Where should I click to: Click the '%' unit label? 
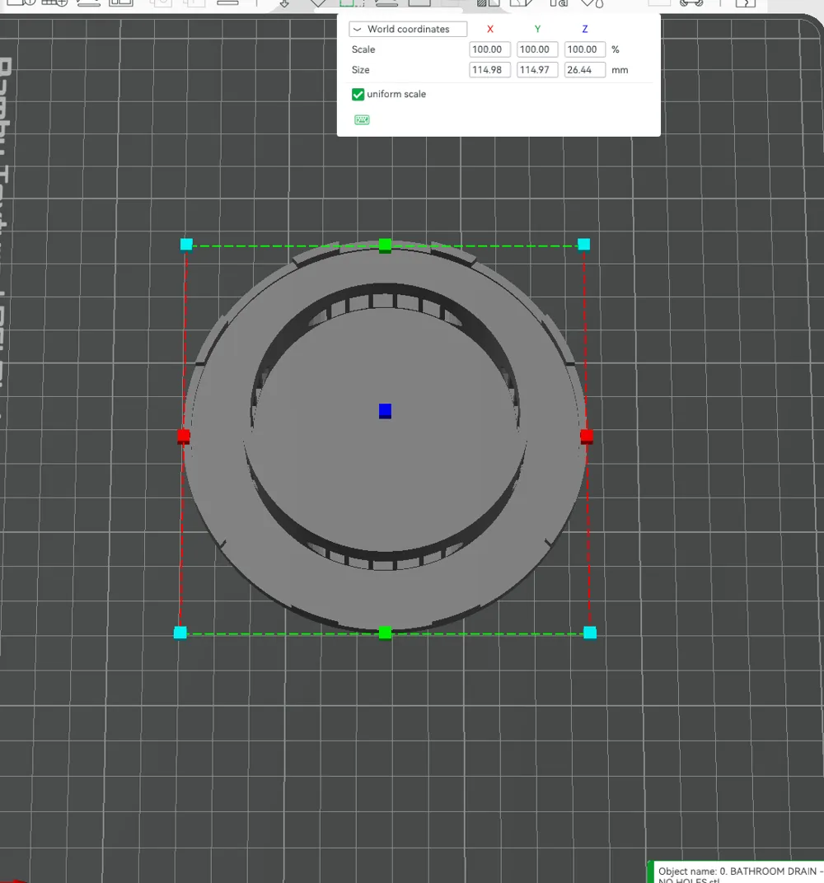point(616,49)
